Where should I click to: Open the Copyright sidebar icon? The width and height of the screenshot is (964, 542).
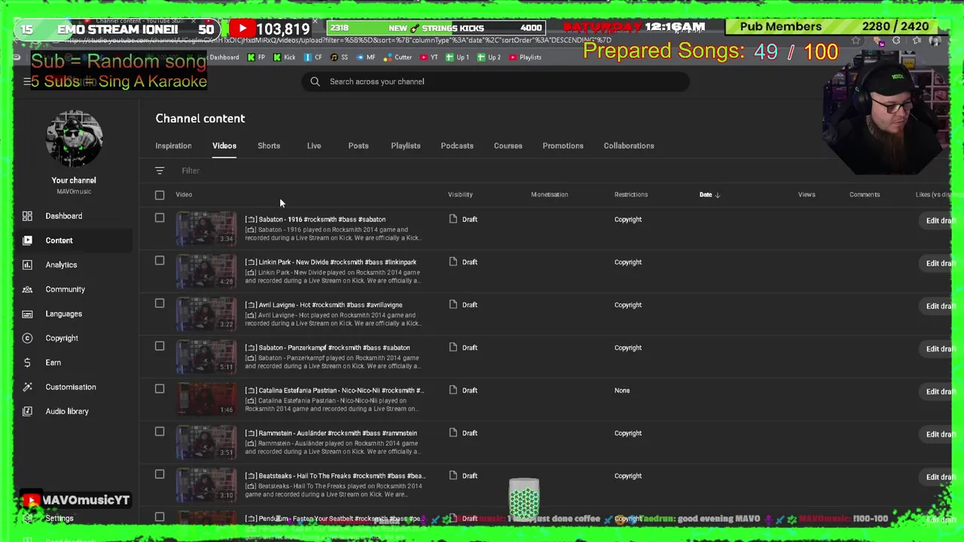click(27, 338)
